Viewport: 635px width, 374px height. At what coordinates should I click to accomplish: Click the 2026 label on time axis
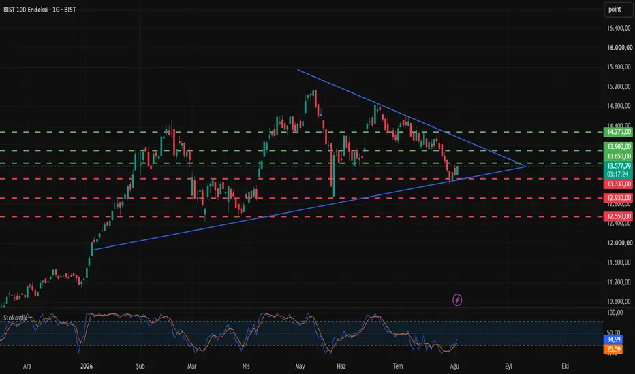tap(87, 366)
